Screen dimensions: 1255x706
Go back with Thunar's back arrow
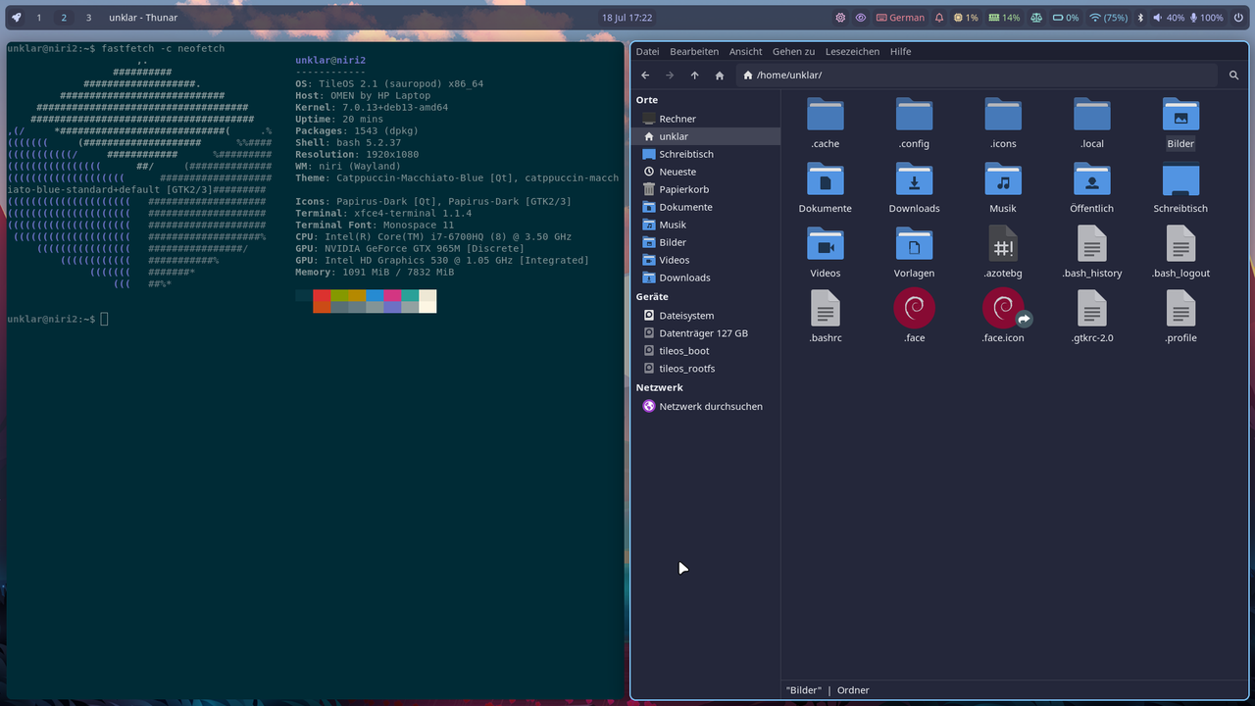coord(645,76)
